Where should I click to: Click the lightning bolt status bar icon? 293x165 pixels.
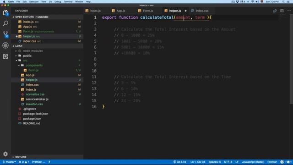click(49, 162)
